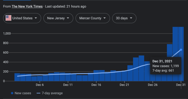Click the Dec 16 axis label
The height and width of the screenshot is (99, 188).
(96, 85)
